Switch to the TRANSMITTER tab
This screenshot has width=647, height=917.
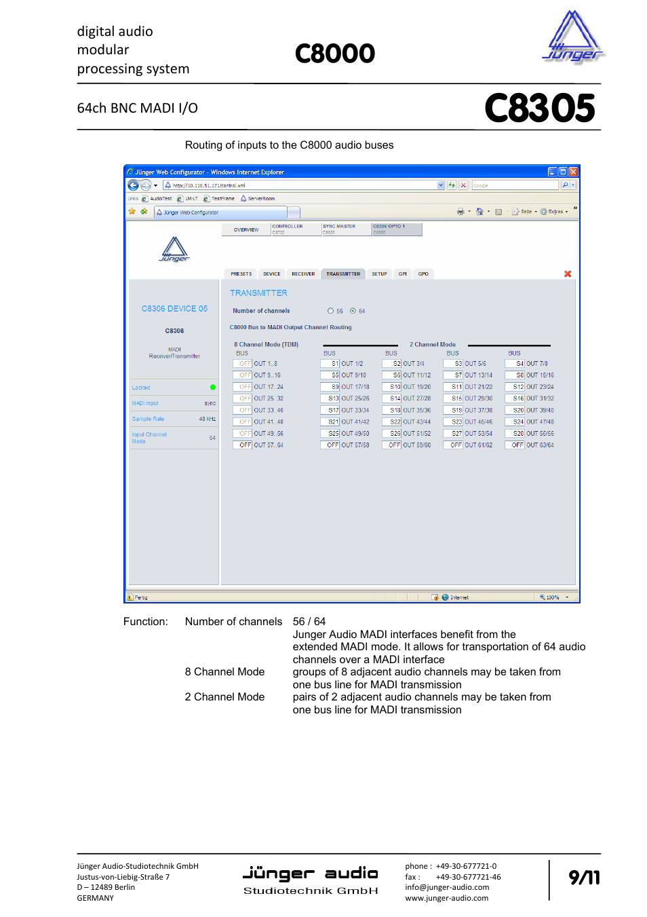pyautogui.click(x=343, y=274)
